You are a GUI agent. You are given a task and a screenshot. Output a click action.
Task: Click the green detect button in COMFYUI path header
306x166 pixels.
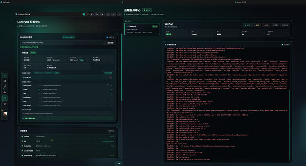(x=68, y=37)
